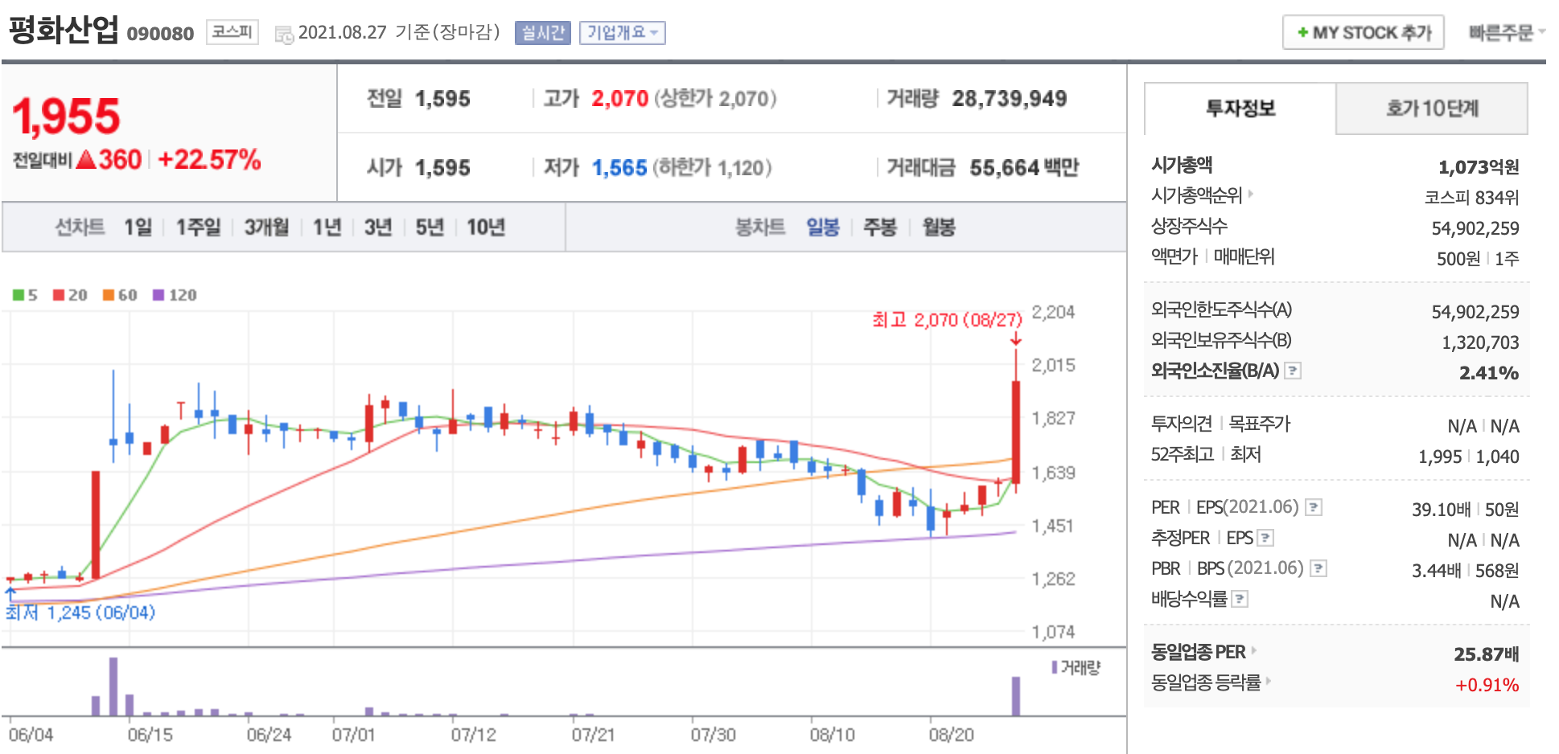Select the 일봉 daily candle chart
Screen dimensions: 1559x754
coord(823,227)
